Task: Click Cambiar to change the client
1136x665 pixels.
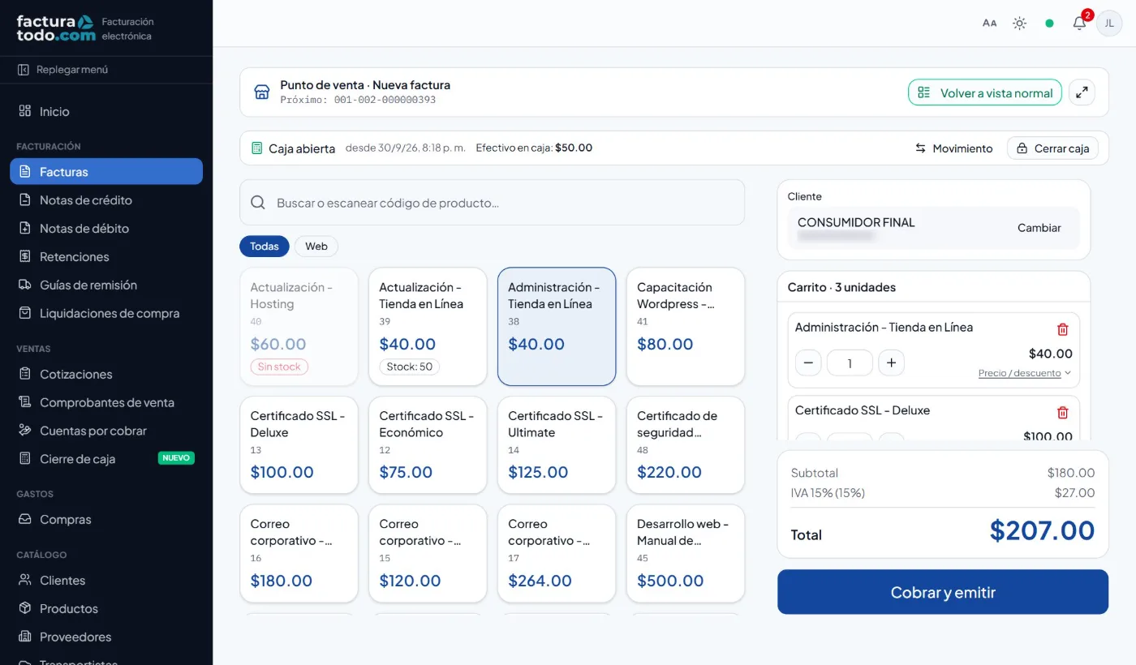Action: (1039, 228)
